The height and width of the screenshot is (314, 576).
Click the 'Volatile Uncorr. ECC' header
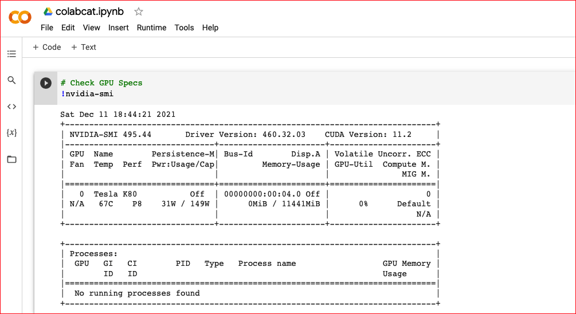click(382, 154)
